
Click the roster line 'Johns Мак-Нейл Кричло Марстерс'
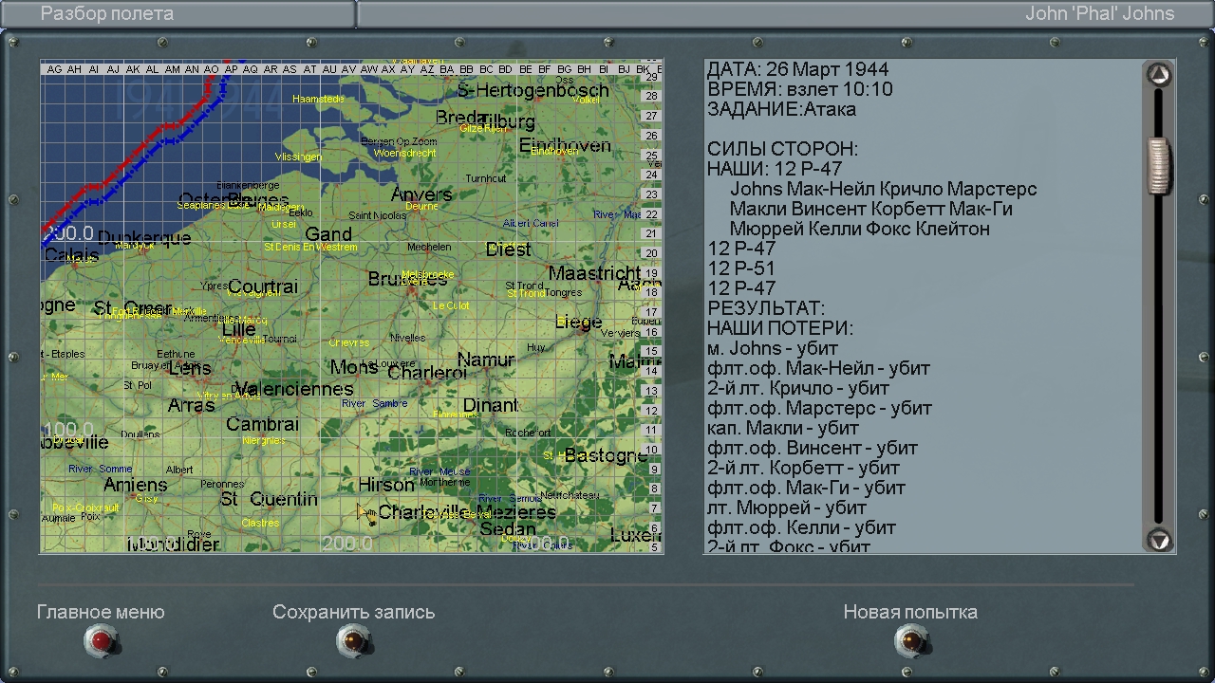(x=883, y=189)
